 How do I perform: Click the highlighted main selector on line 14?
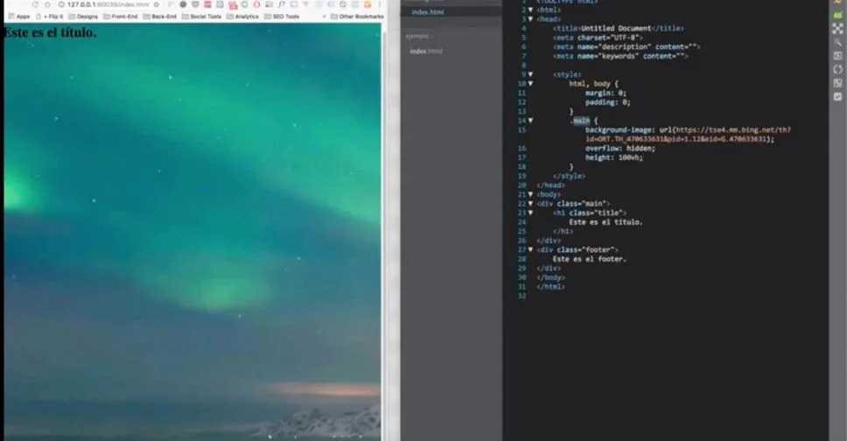click(x=581, y=121)
